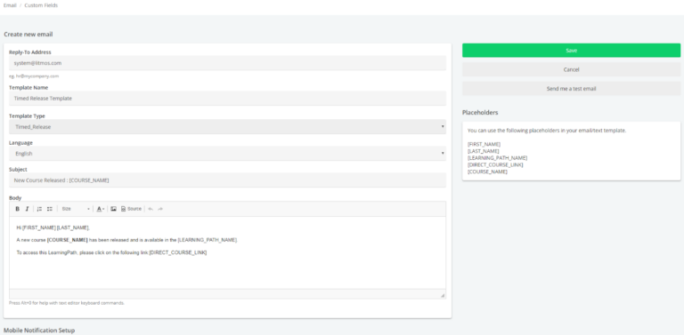684x335 pixels.
Task: Click the Mobile Notification Setup heading
Action: point(39,331)
